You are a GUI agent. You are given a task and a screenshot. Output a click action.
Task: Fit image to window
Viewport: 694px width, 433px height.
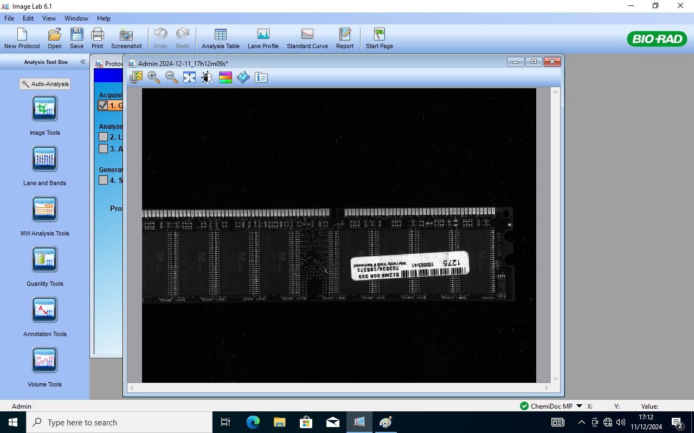[189, 77]
